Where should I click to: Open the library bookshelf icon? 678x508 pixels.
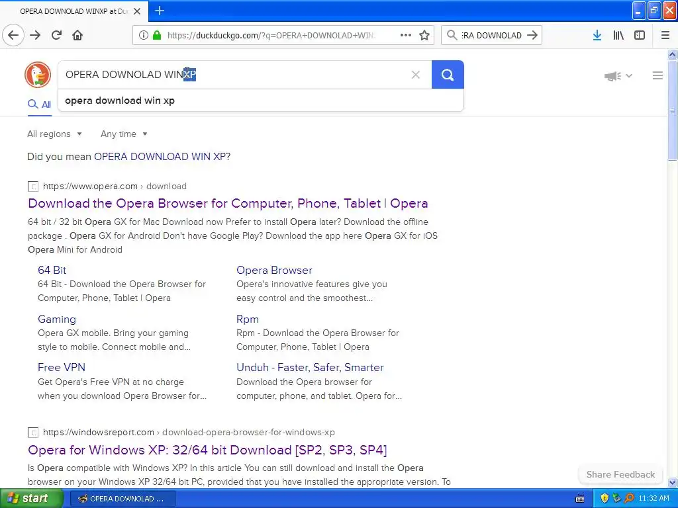coord(618,35)
